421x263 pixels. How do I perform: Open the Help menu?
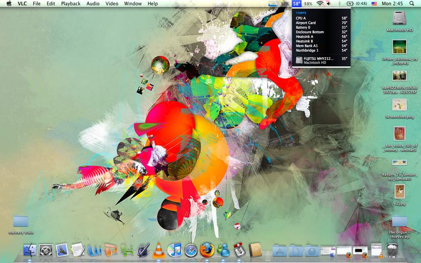pyautogui.click(x=153, y=3)
